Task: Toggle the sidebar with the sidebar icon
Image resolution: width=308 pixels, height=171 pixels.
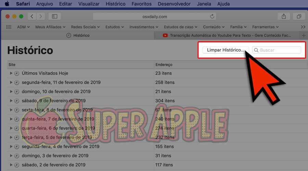Action: coord(54,16)
